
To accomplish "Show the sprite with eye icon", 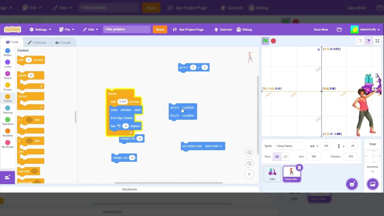I will [x=277, y=157].
